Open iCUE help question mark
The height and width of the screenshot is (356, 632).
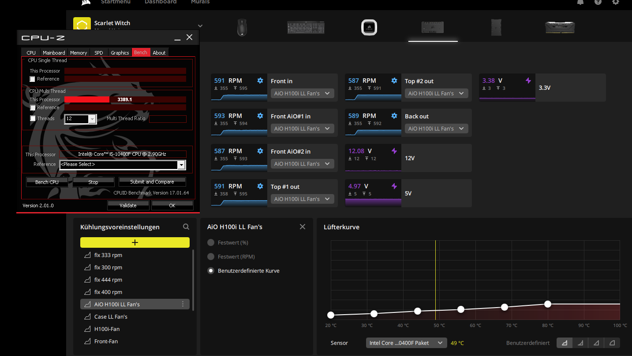pos(598,2)
